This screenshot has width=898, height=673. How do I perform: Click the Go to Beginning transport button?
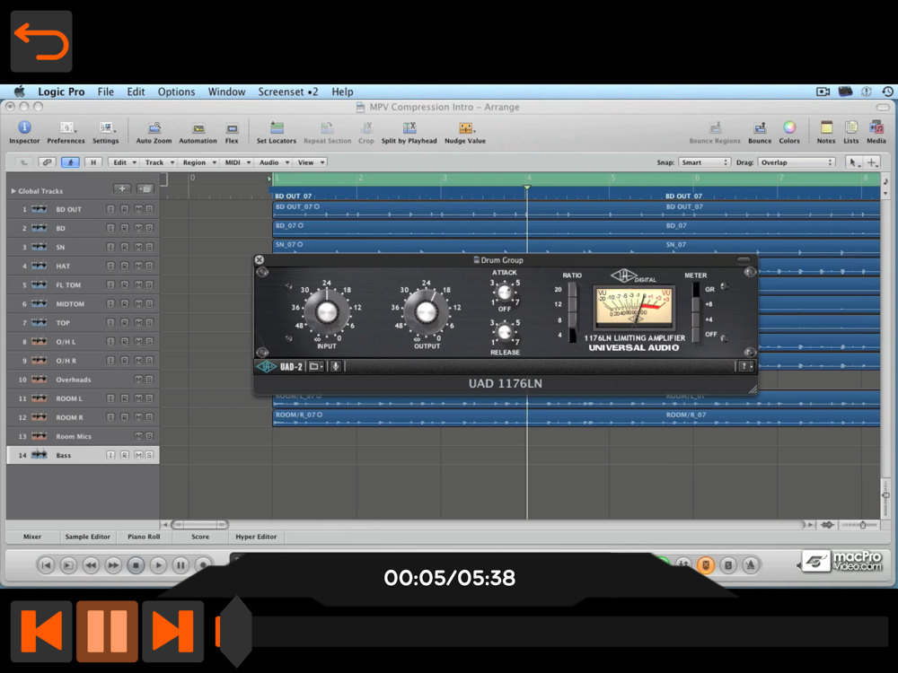pyautogui.click(x=47, y=565)
